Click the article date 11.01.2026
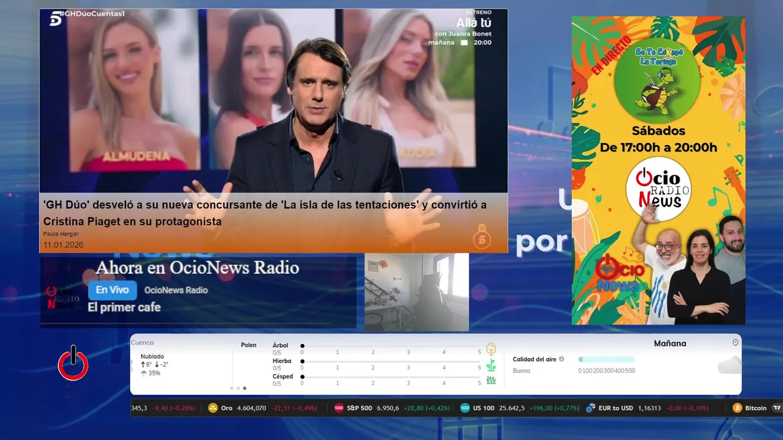The image size is (783, 440). 63,245
